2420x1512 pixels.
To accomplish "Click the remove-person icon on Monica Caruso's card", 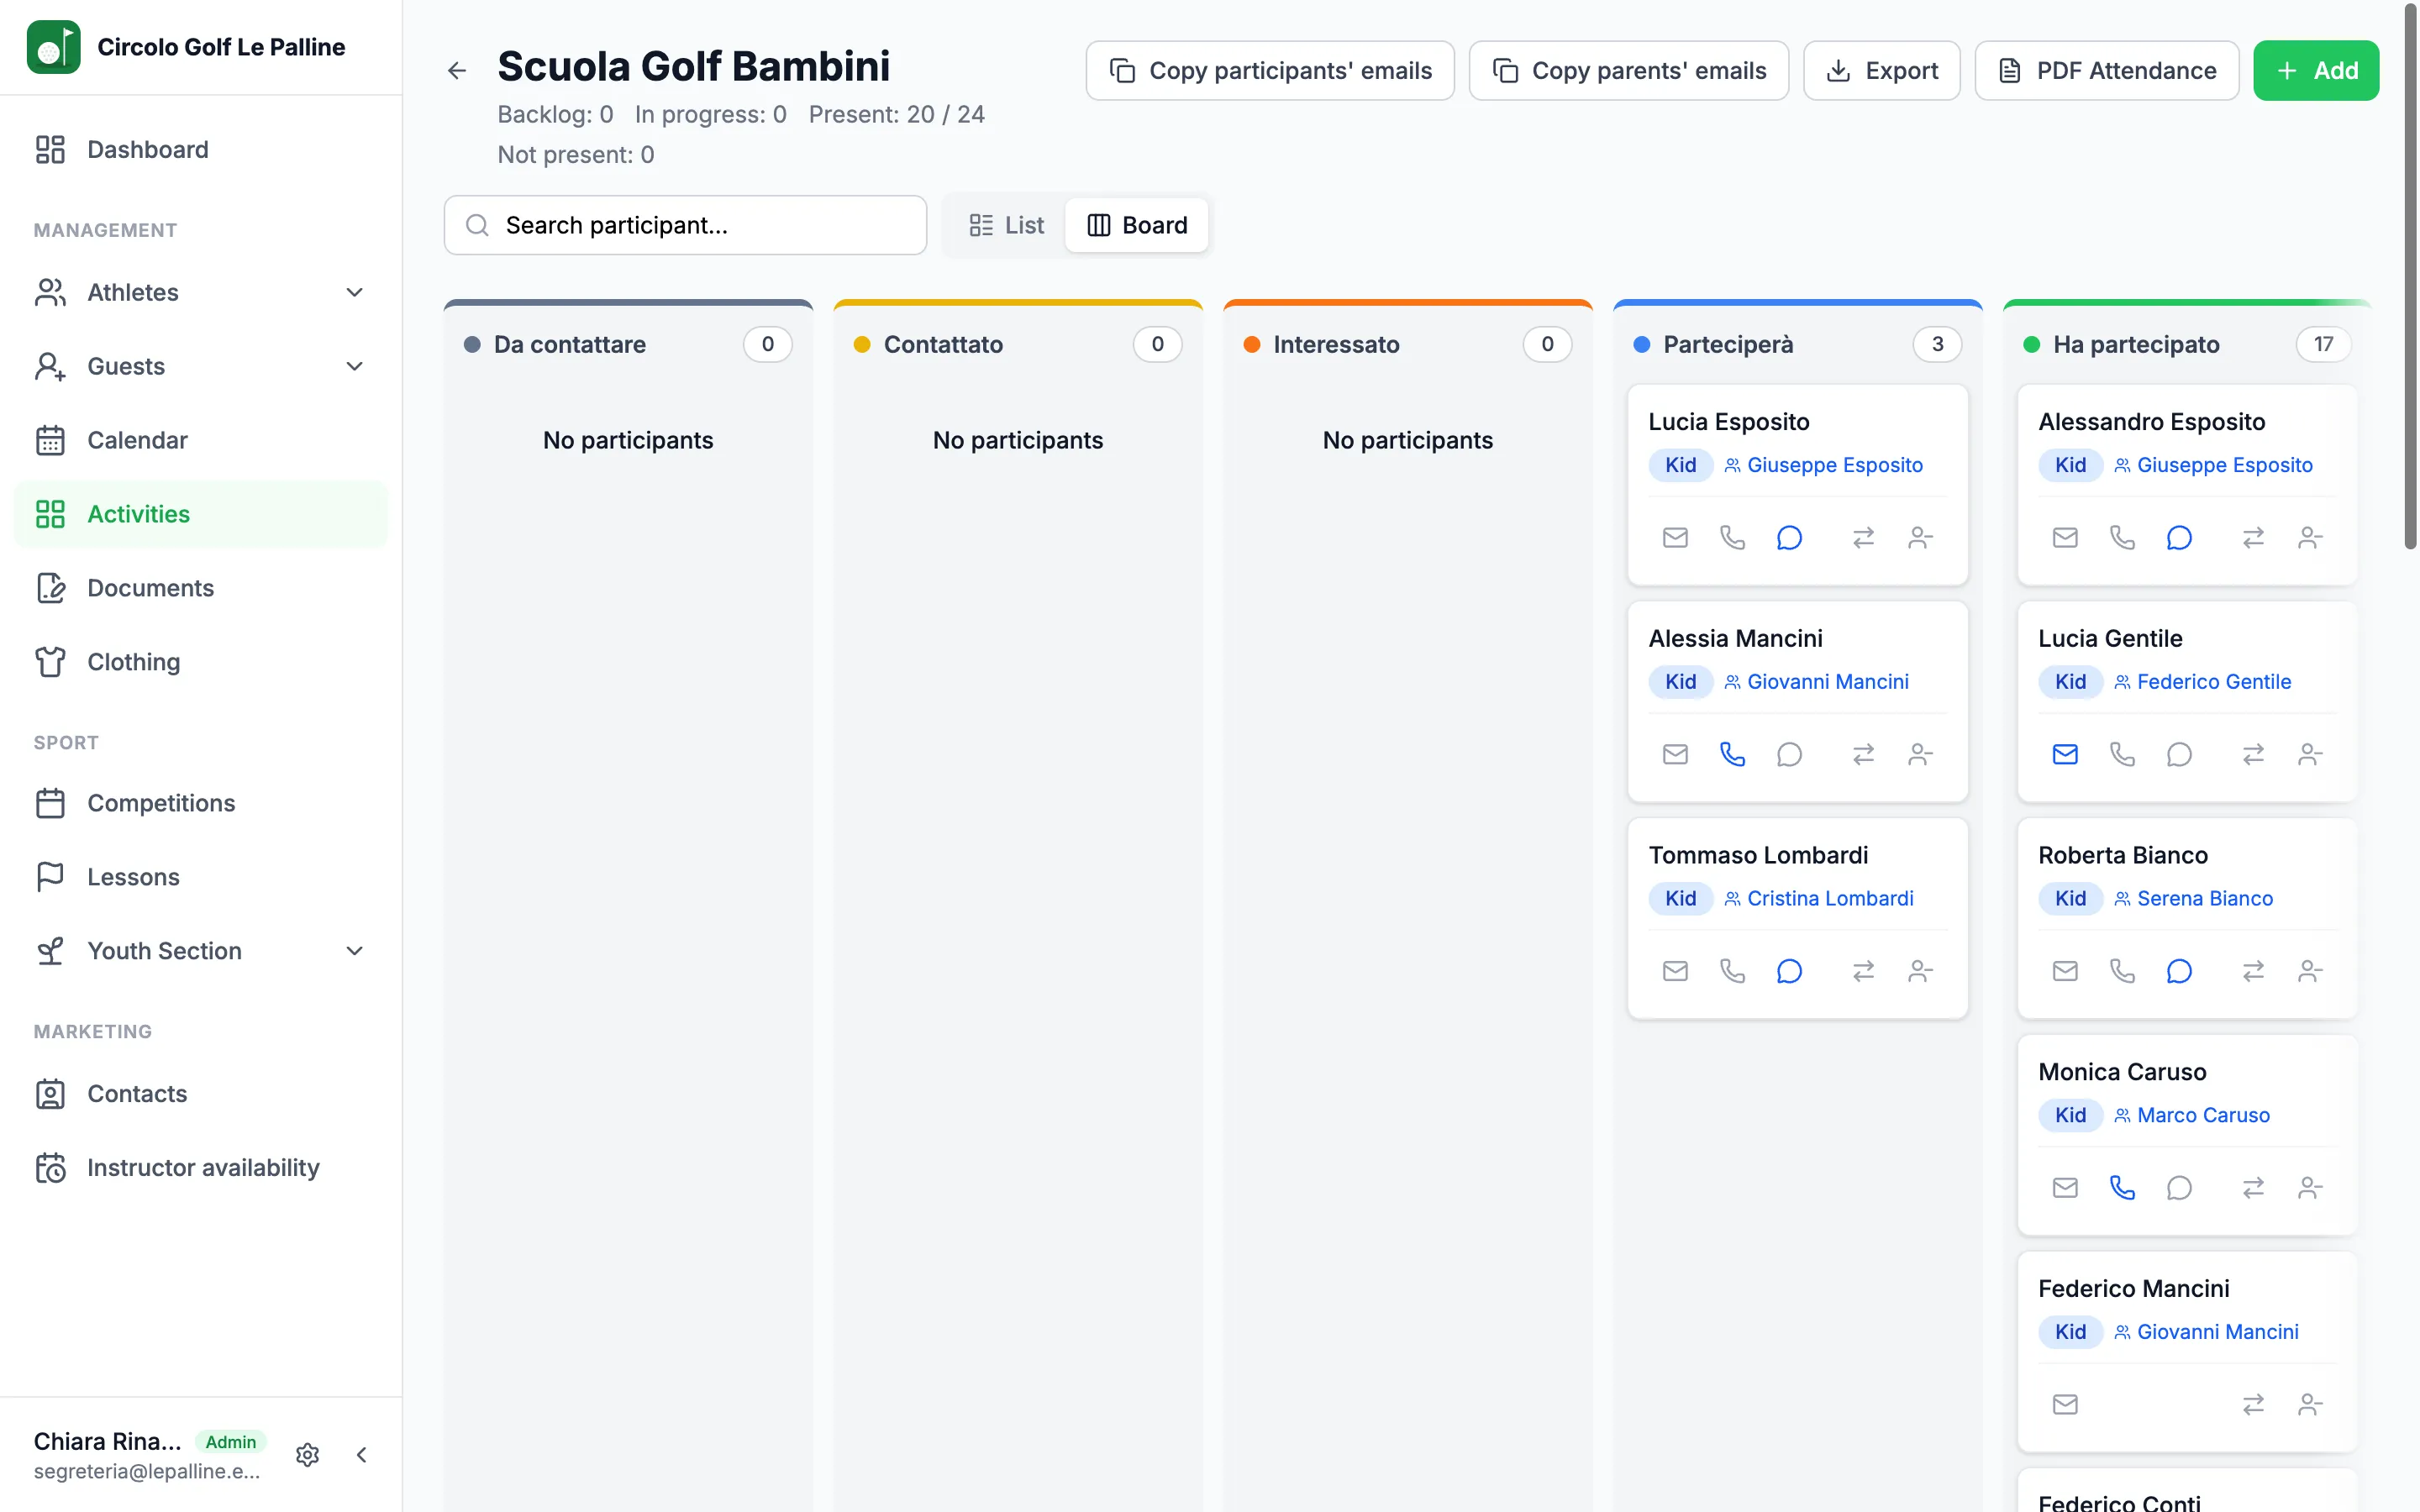I will (2310, 1188).
